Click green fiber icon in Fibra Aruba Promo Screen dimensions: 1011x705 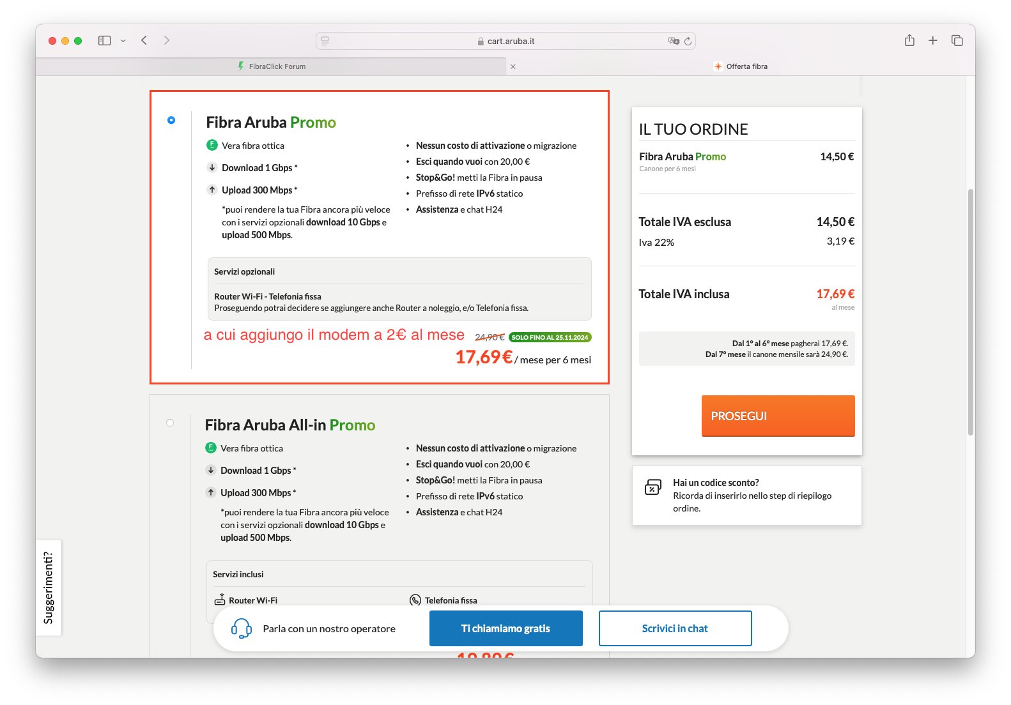[212, 145]
